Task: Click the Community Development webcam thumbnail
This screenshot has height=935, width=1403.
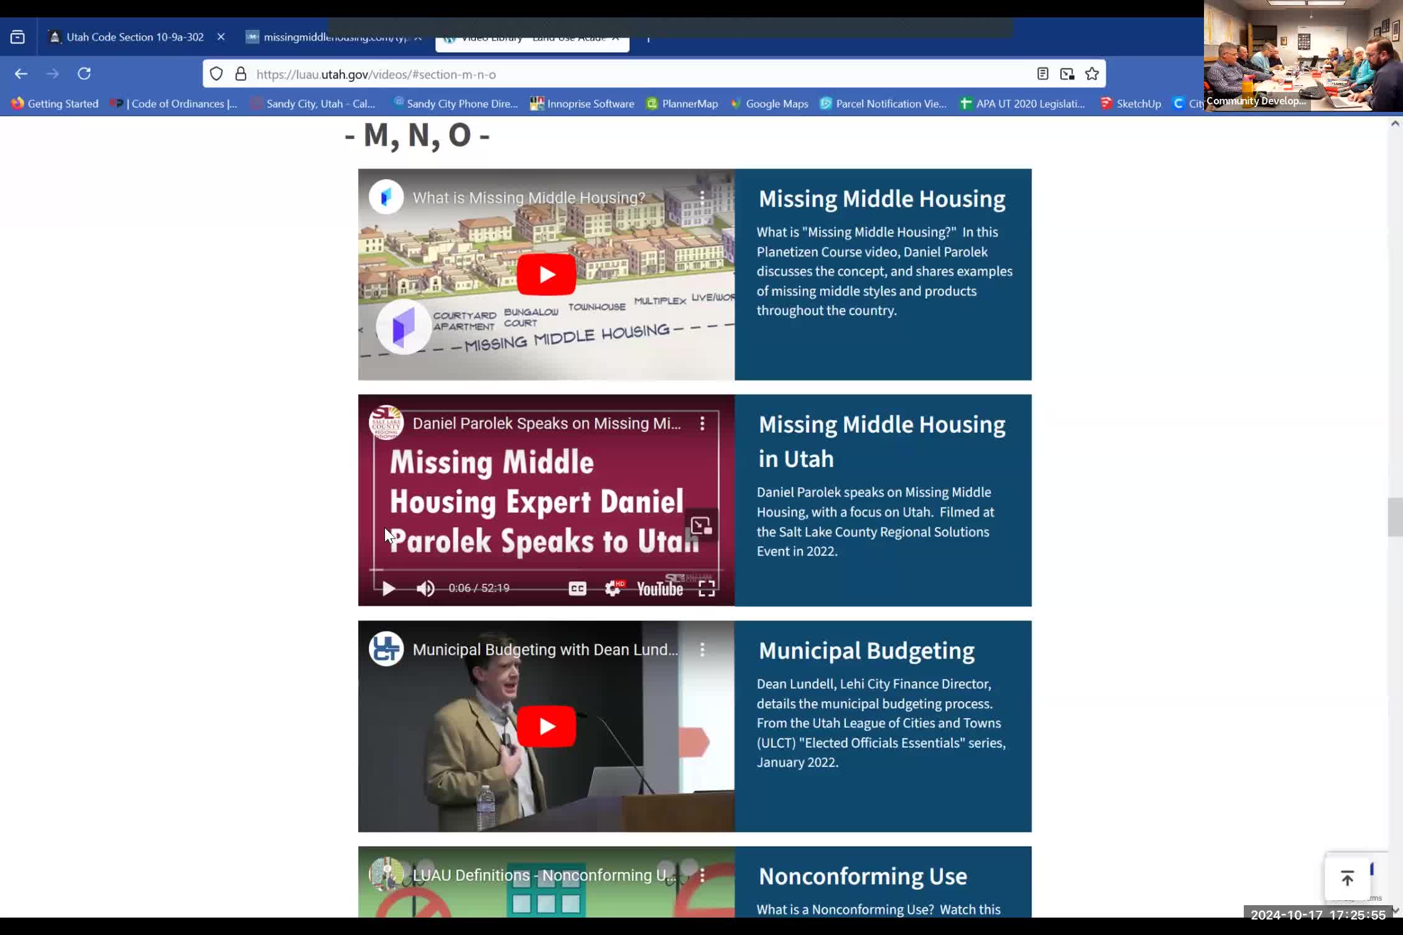Action: 1303,56
